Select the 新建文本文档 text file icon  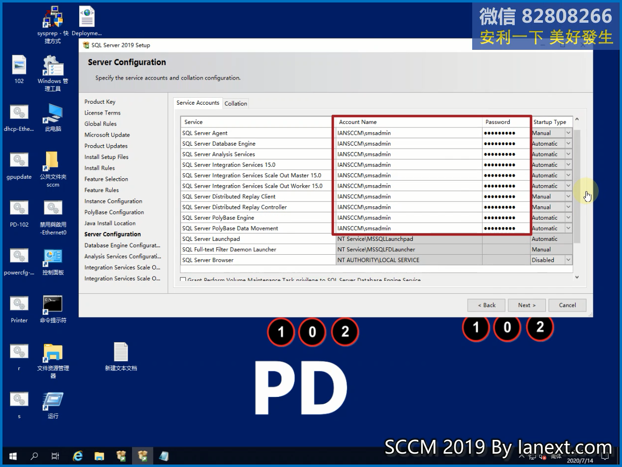pos(121,356)
